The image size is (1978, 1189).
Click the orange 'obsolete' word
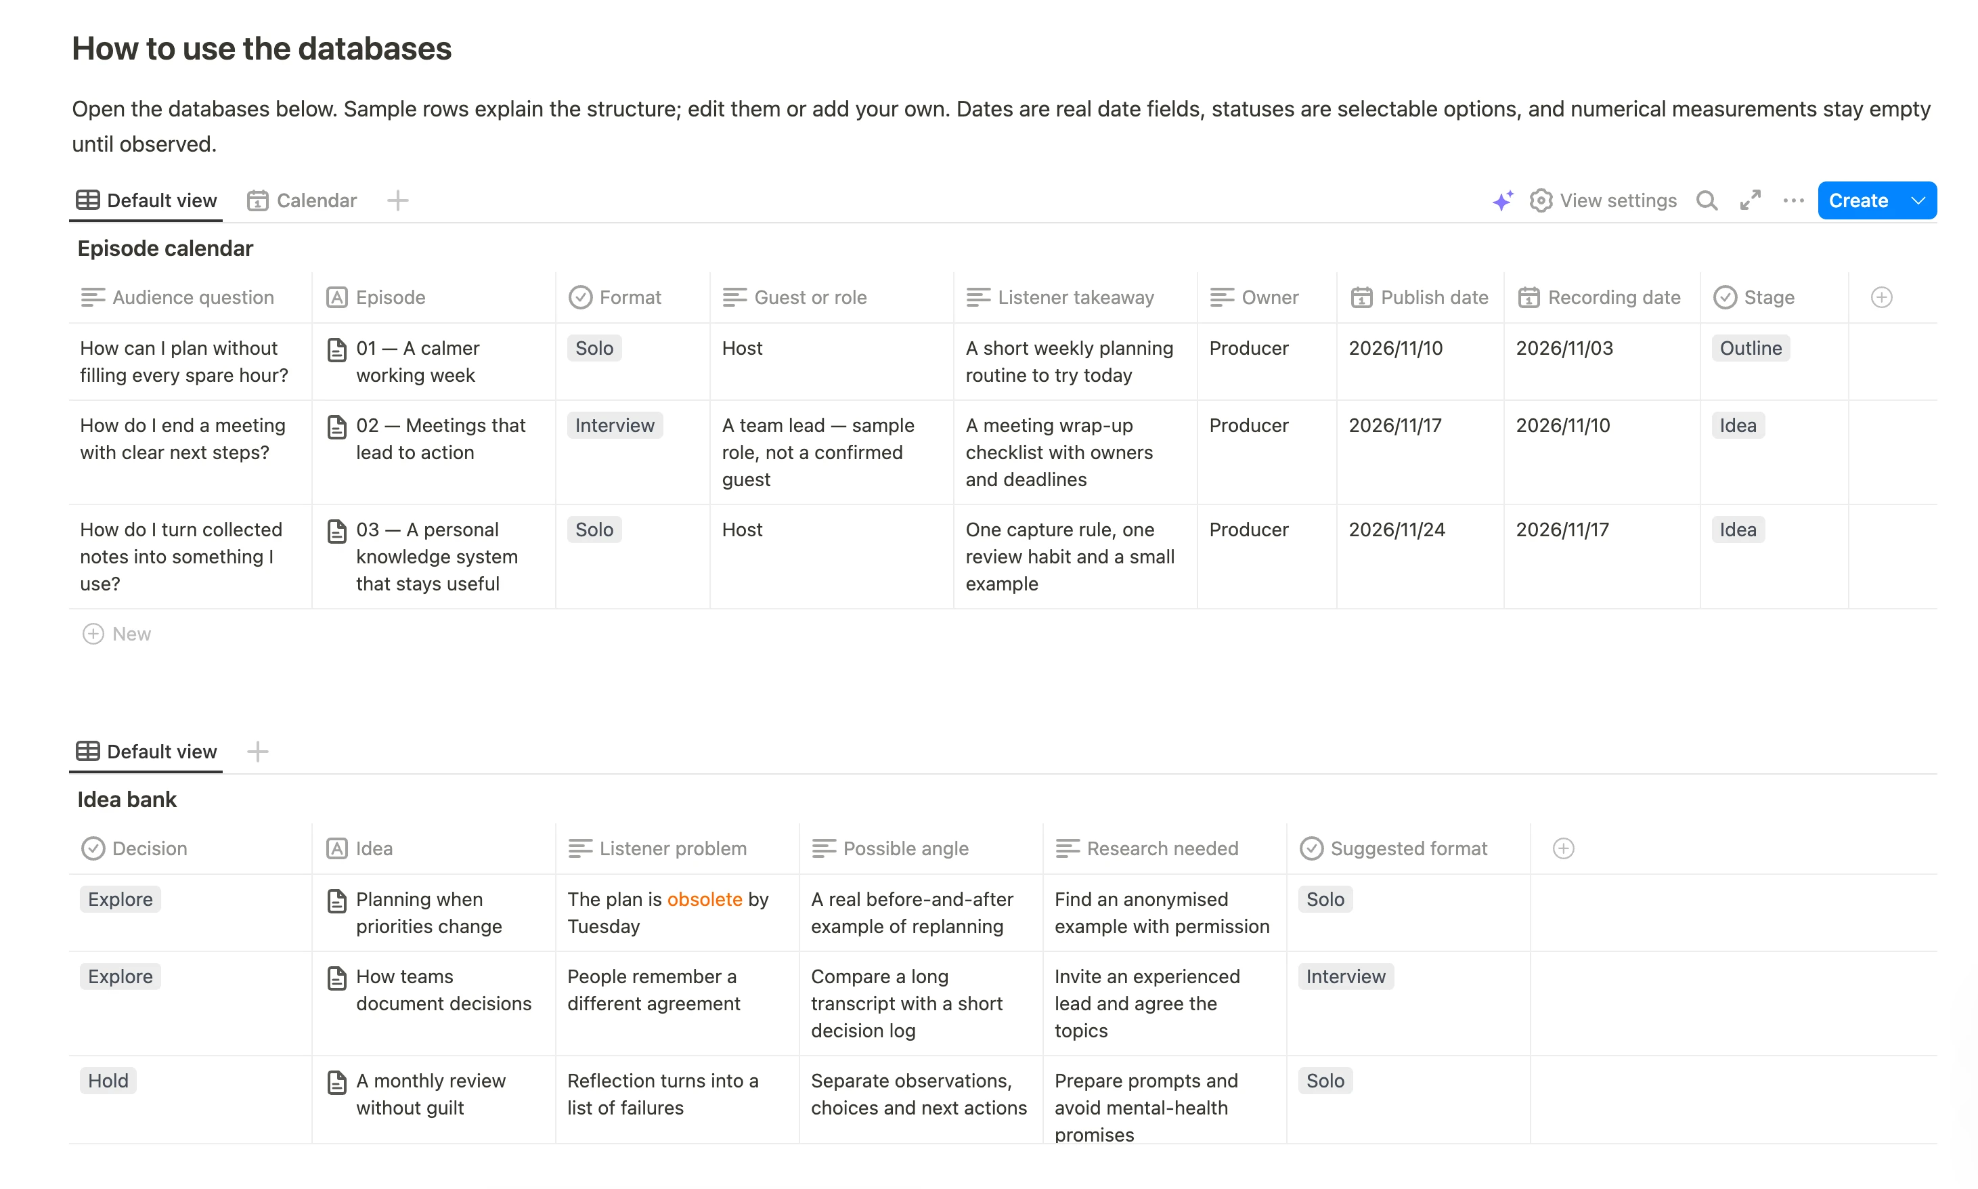pos(704,899)
